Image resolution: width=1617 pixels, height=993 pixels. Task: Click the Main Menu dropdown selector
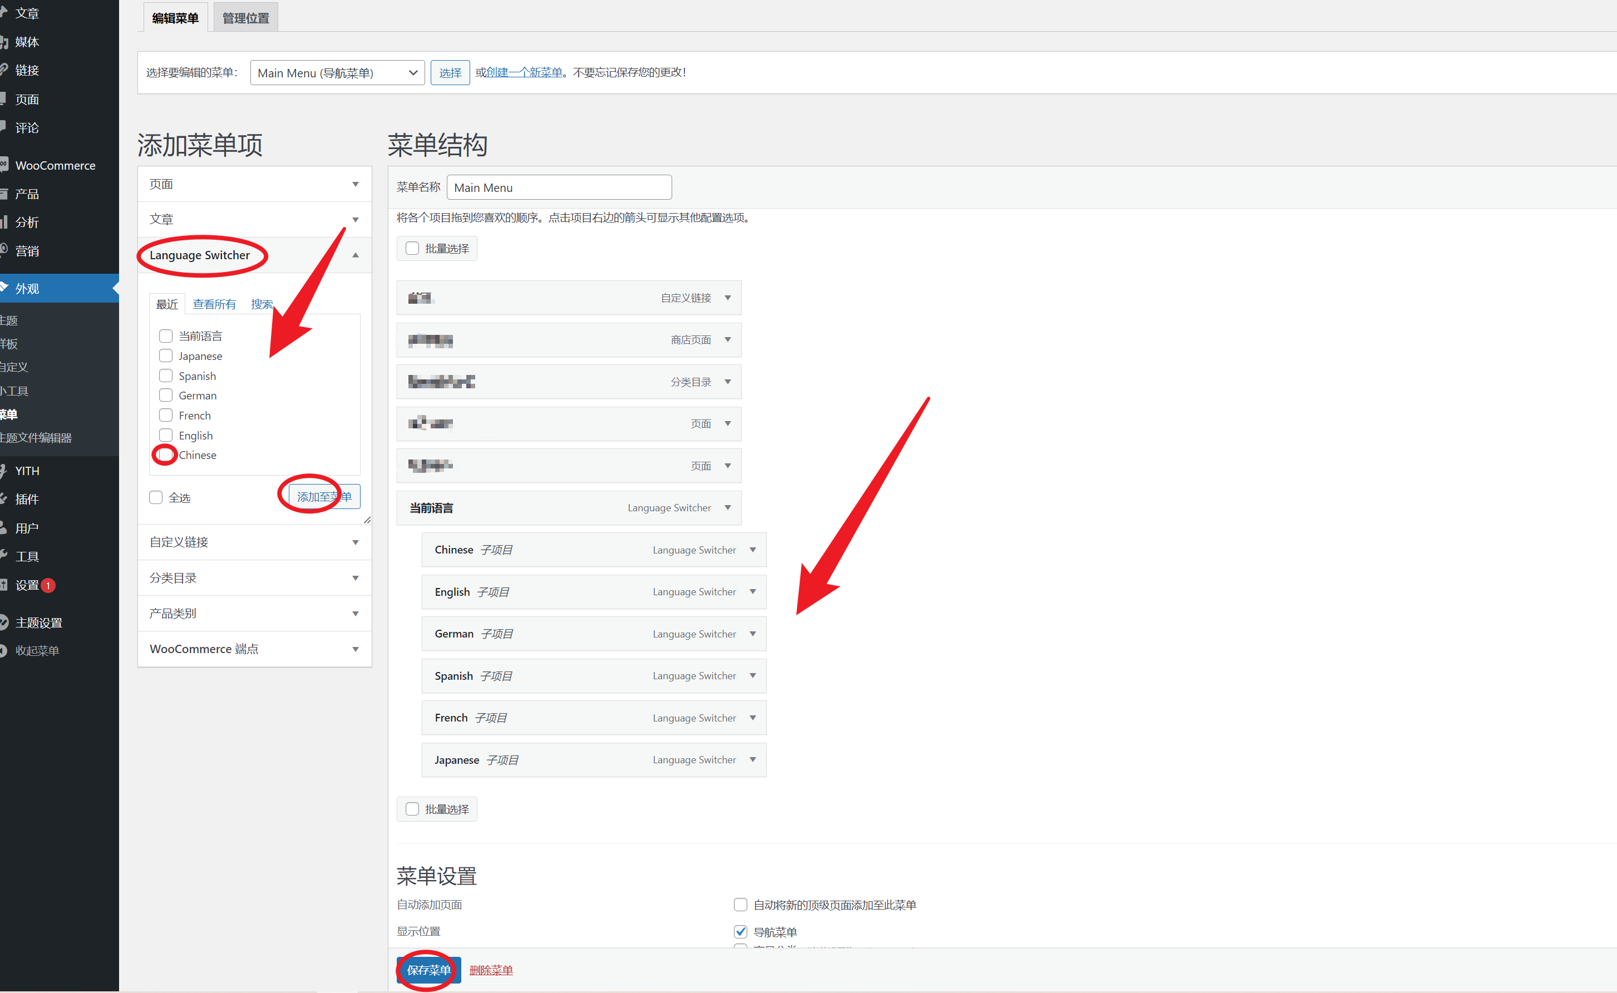[x=334, y=72]
